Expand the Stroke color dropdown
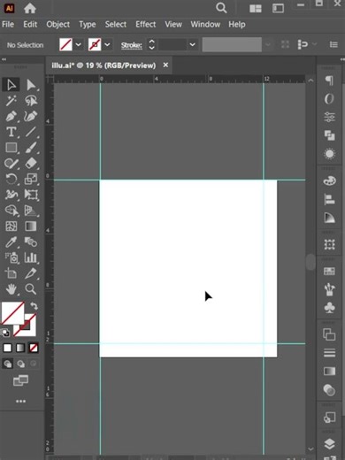The image size is (345, 460). pyautogui.click(x=107, y=45)
